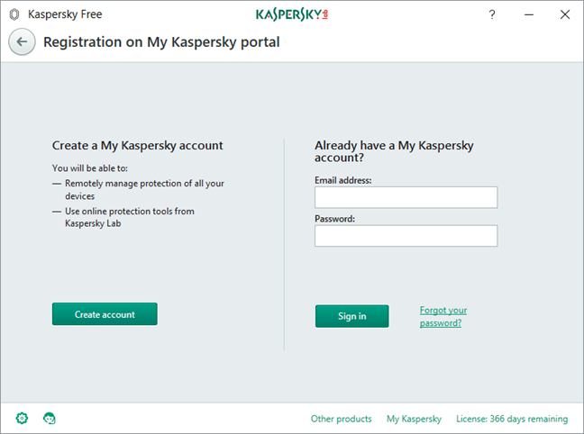Screen dimensions: 584x434
Task: Open Settings via the gear icon
Action: 23,418
